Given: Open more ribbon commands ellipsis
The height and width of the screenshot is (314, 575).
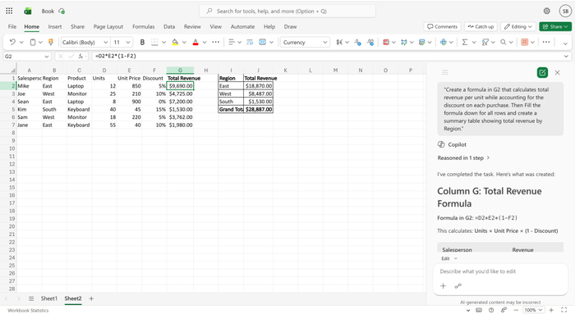Looking at the screenshot, I should click(x=546, y=42).
